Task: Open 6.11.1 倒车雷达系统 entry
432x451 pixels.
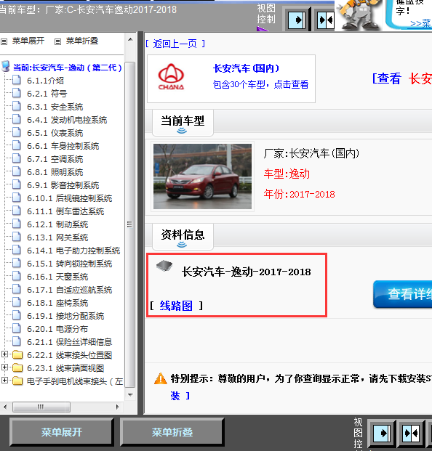Action: point(65,211)
